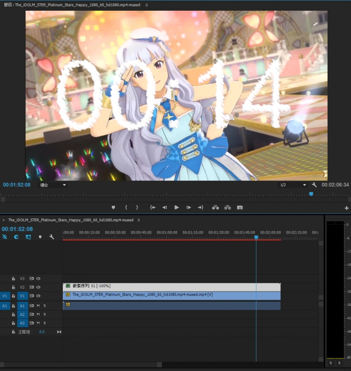Open the program monitor panel menu

coord(147,5)
